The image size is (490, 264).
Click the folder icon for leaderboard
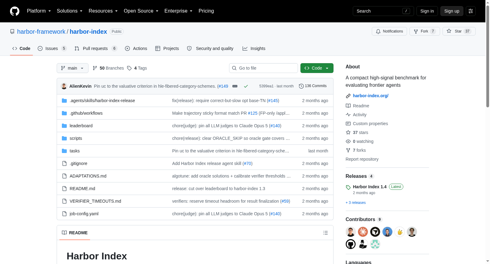click(64, 126)
